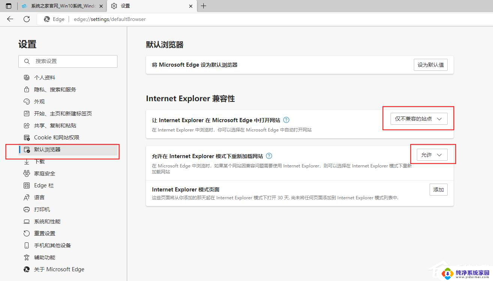
Task: Click the appearance icon beside 外观
Action: (27, 102)
